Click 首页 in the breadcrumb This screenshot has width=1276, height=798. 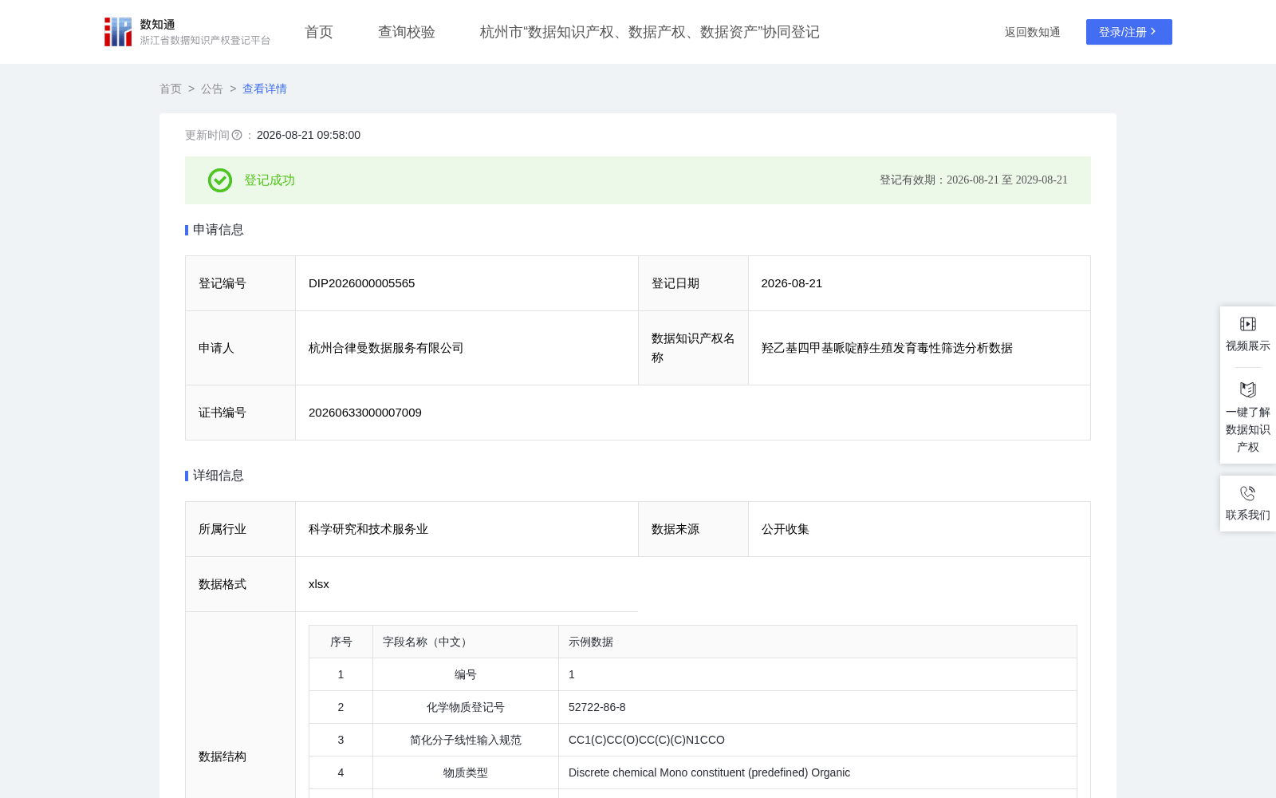click(171, 89)
